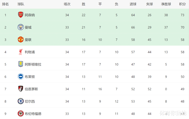Click the 排名 column header
Viewport: 189px width, 119px height.
(x=6, y=4)
